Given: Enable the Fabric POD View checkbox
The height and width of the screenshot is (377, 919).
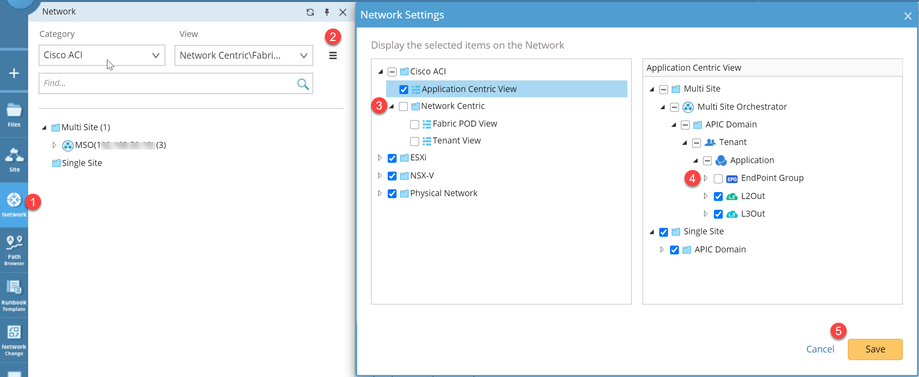Looking at the screenshot, I should 414,124.
